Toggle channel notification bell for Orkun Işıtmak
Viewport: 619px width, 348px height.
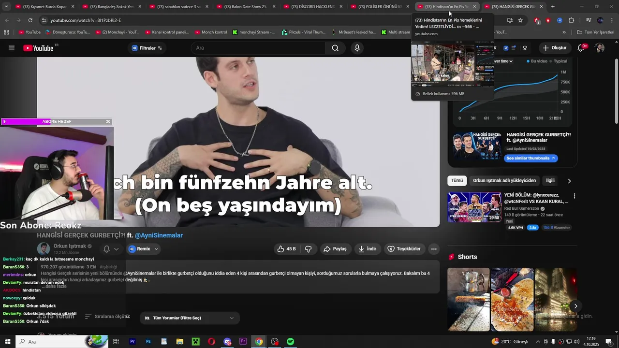(x=106, y=249)
